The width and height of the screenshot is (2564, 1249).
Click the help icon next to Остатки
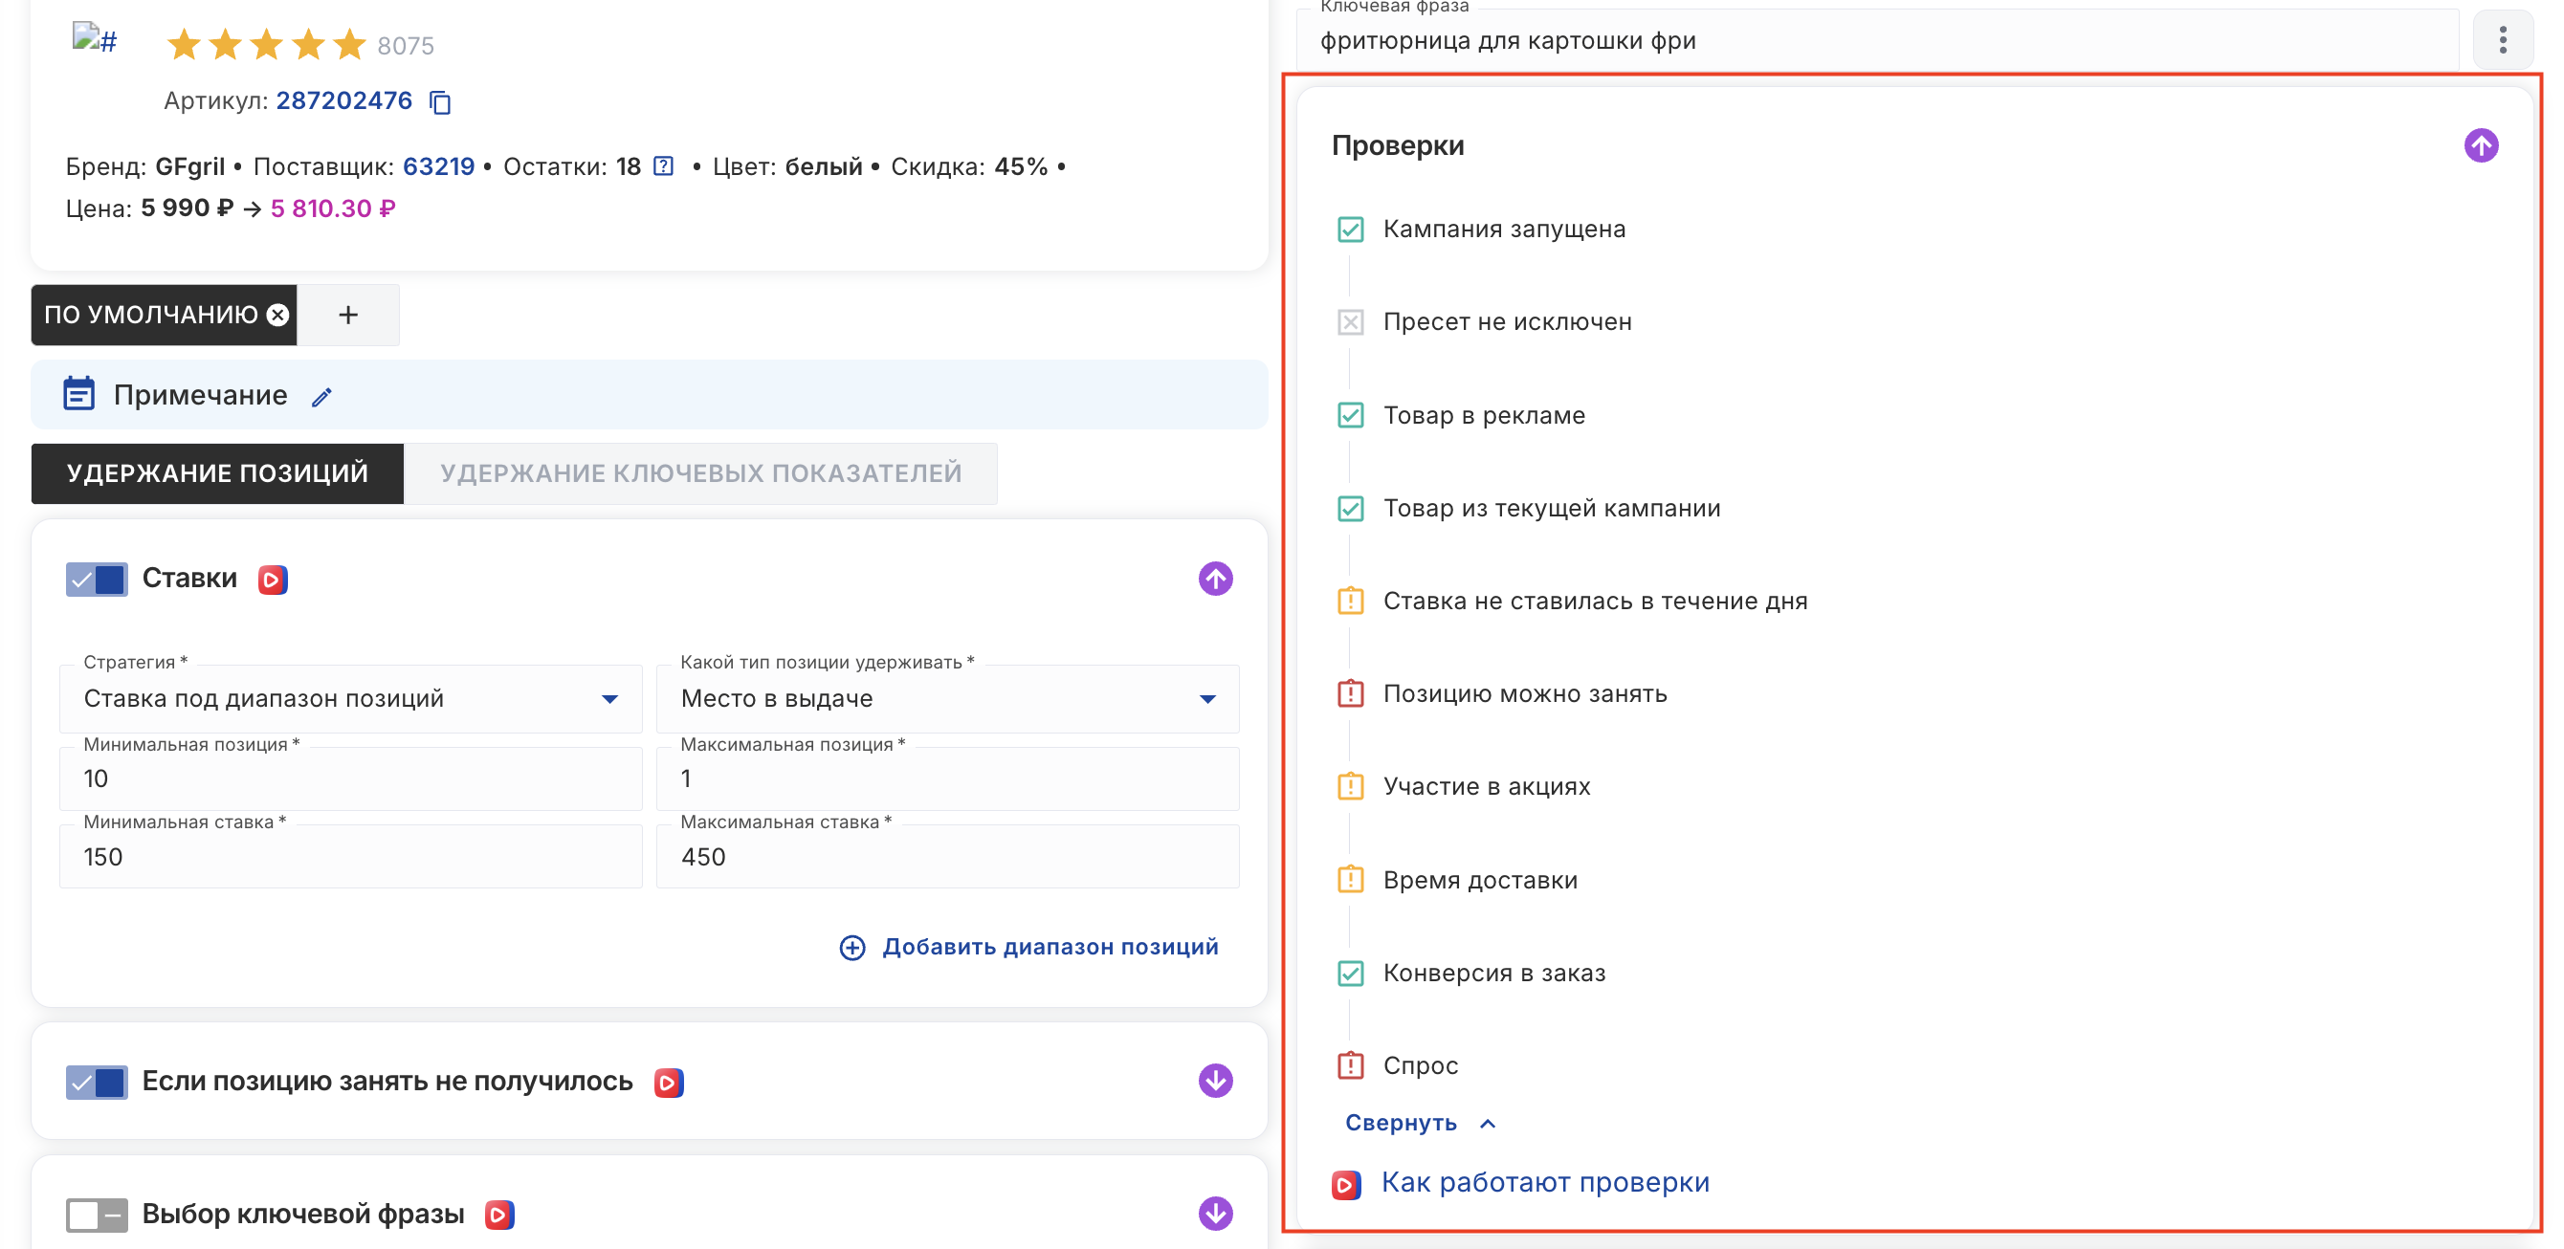[664, 166]
